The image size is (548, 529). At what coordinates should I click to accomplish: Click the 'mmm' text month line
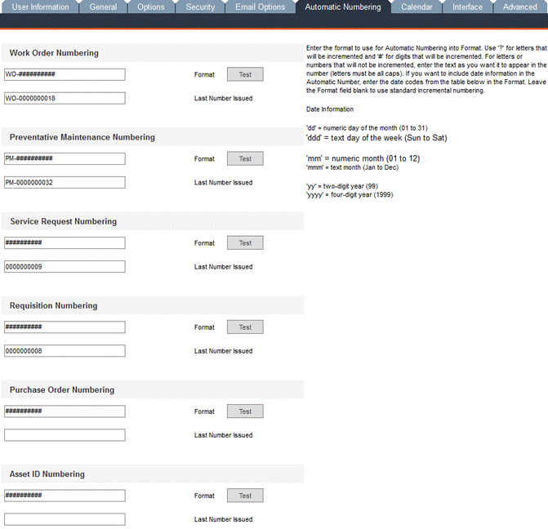point(352,167)
